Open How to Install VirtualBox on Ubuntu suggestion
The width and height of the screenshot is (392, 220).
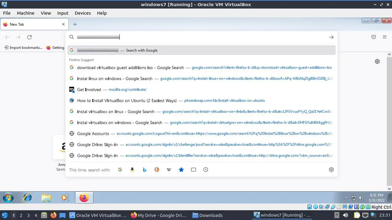point(202,101)
